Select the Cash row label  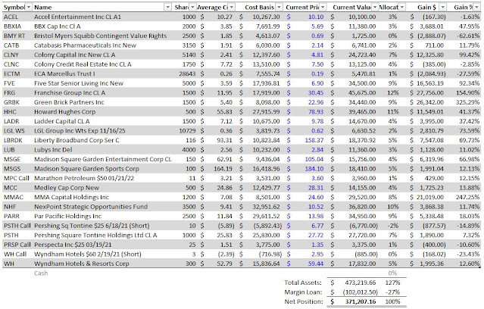pos(41,273)
